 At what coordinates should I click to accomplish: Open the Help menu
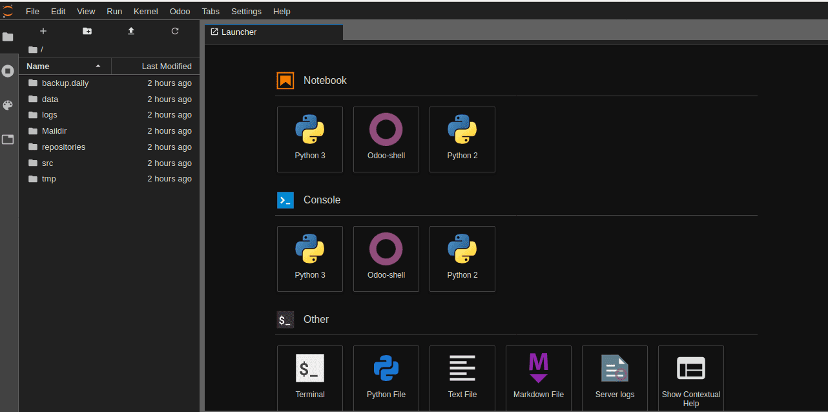pos(282,11)
